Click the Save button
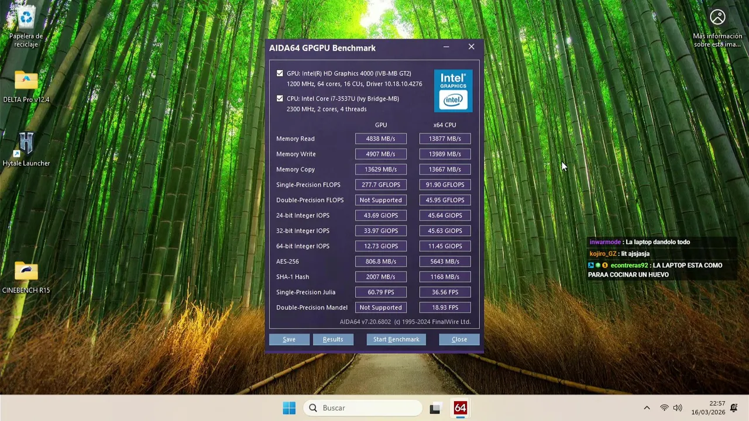This screenshot has height=421, width=749. pyautogui.click(x=289, y=339)
